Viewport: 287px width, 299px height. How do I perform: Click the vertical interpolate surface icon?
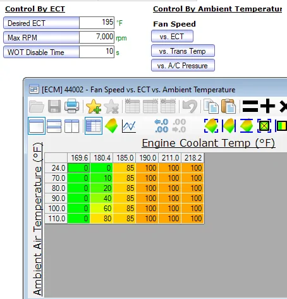(247, 126)
